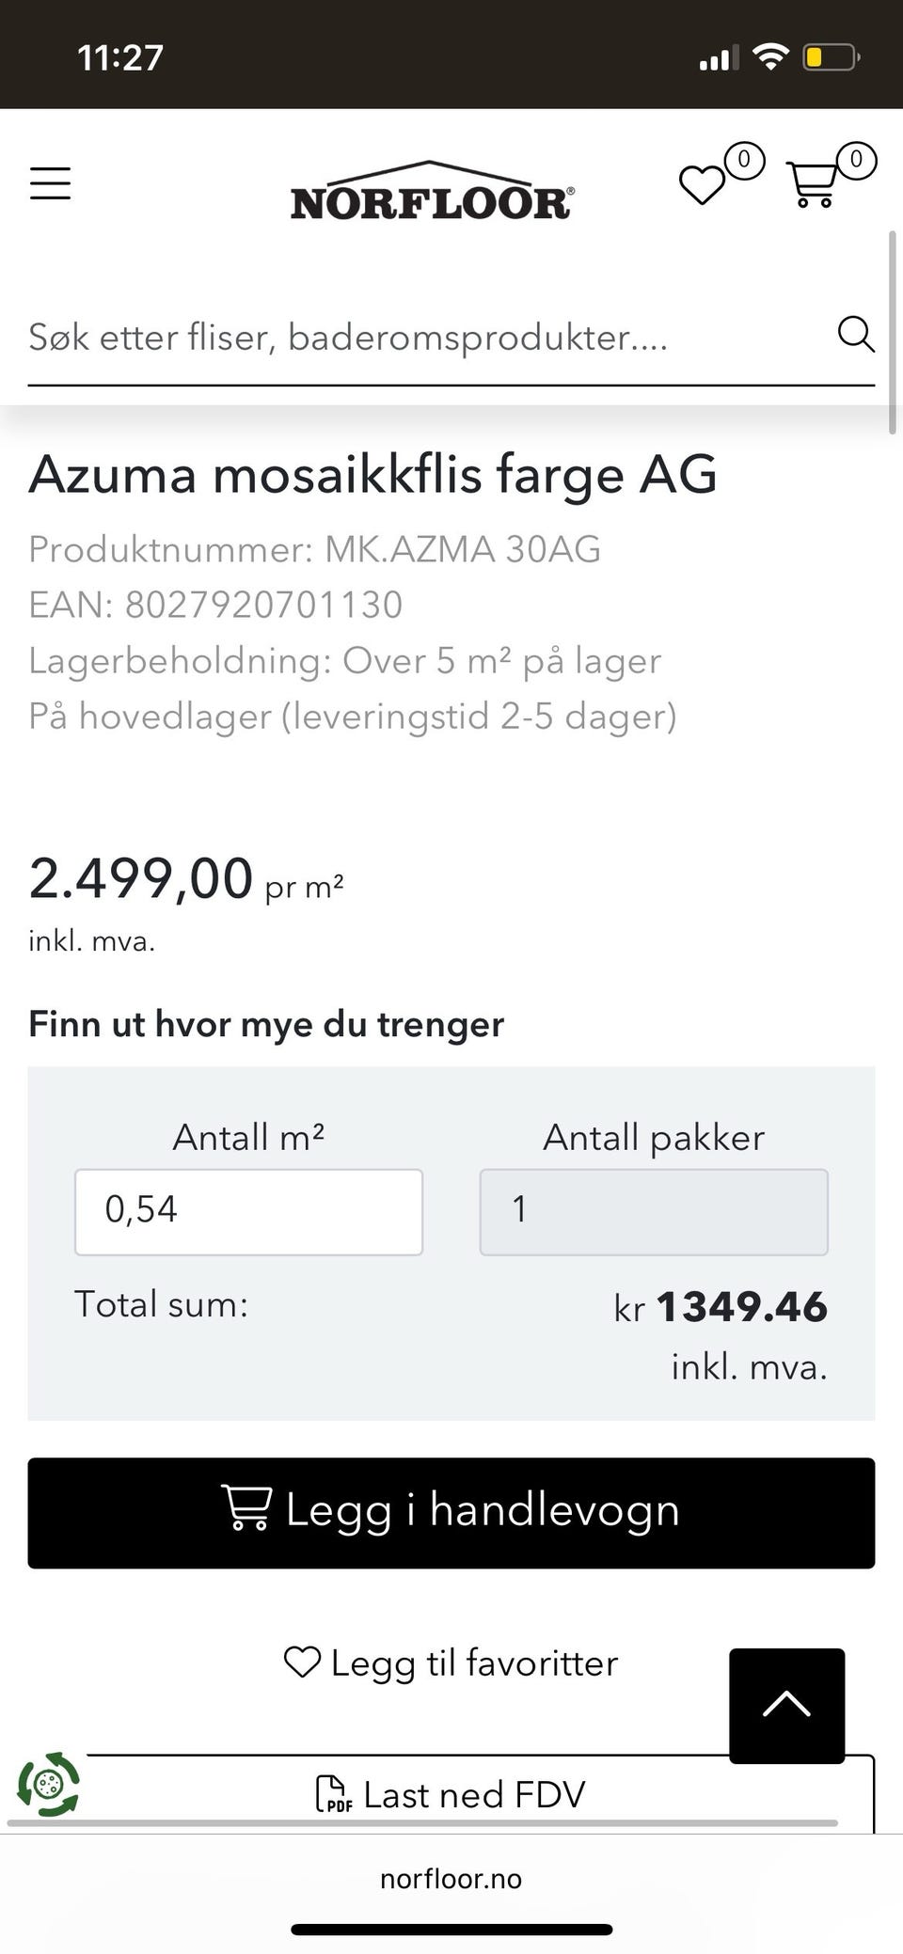Tap the norfloor.no address bar
Image resolution: width=903 pixels, height=1954 pixels.
pos(451,1879)
